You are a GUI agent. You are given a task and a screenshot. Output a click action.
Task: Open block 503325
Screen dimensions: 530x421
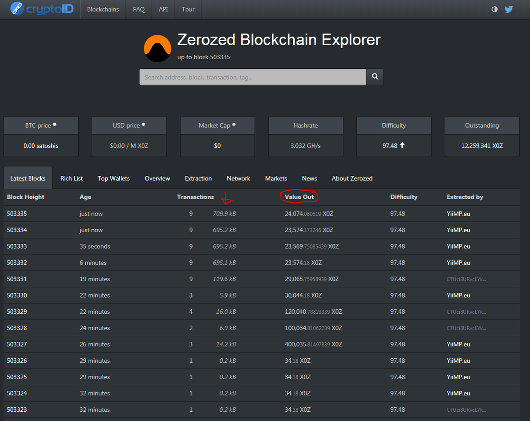pyautogui.click(x=17, y=377)
